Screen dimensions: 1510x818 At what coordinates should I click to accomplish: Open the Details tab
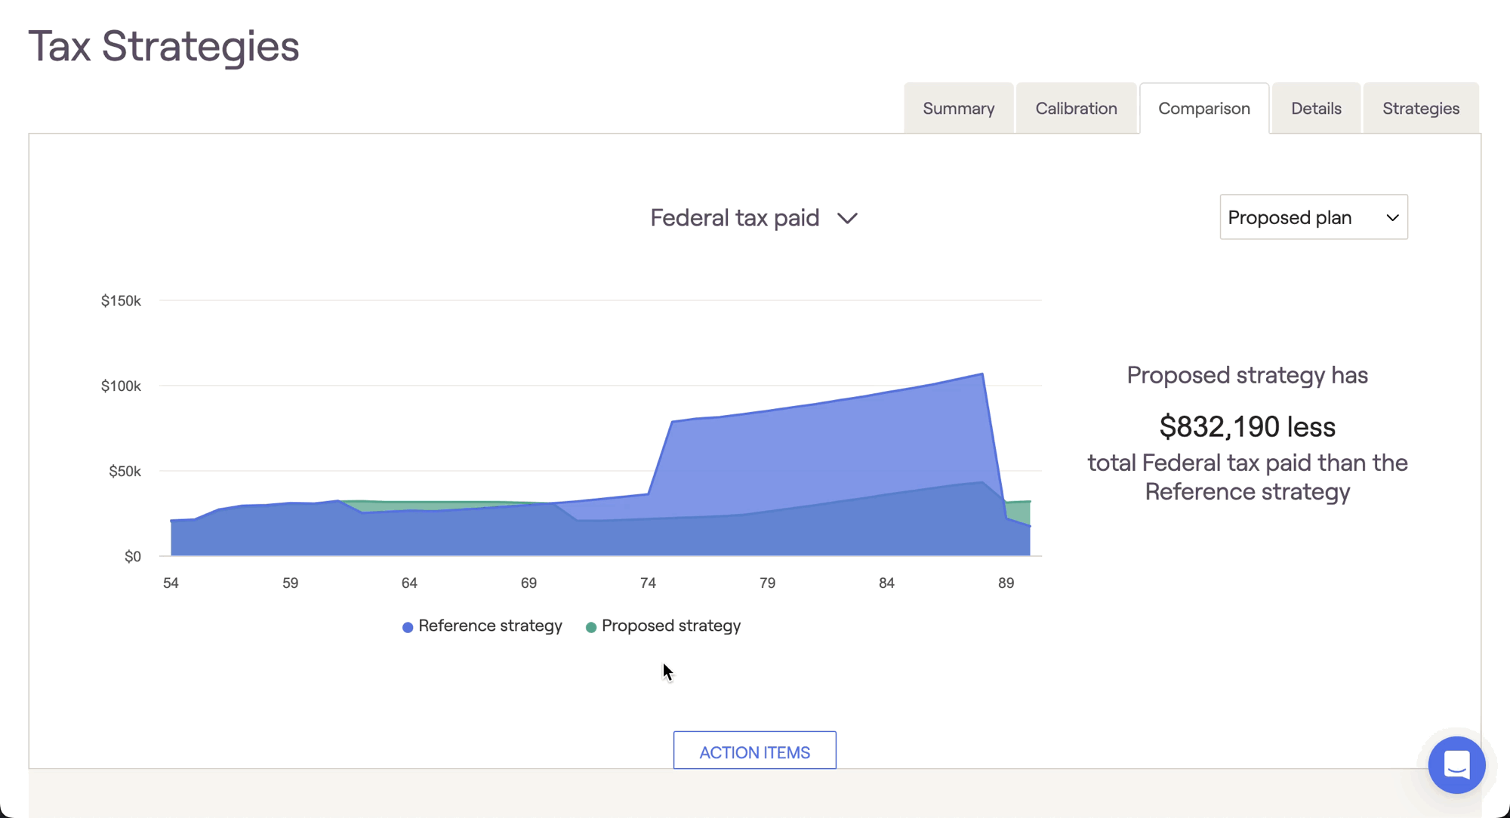pyautogui.click(x=1315, y=109)
